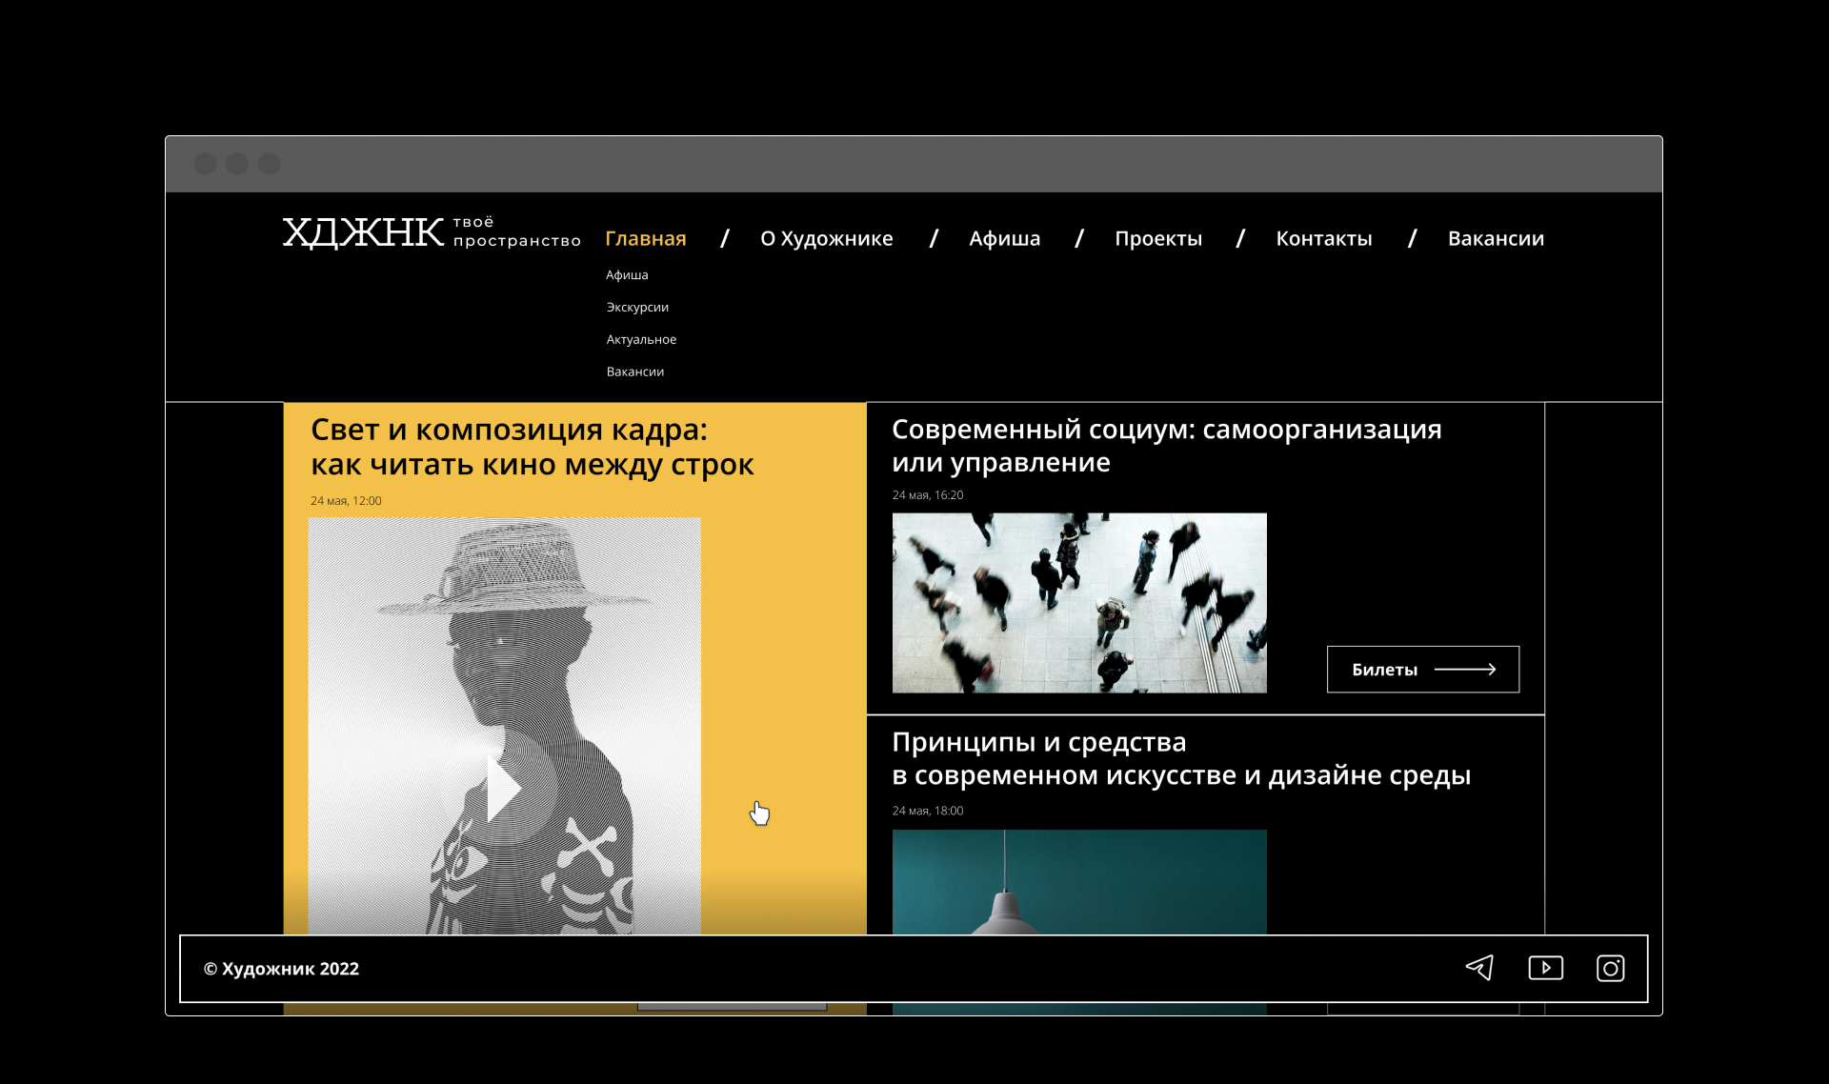Open the article Современный социум headline

point(1165,445)
